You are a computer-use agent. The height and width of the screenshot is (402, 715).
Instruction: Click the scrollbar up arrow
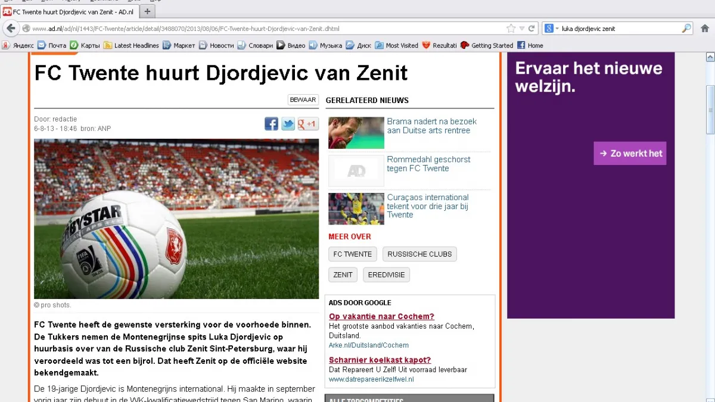click(x=710, y=57)
